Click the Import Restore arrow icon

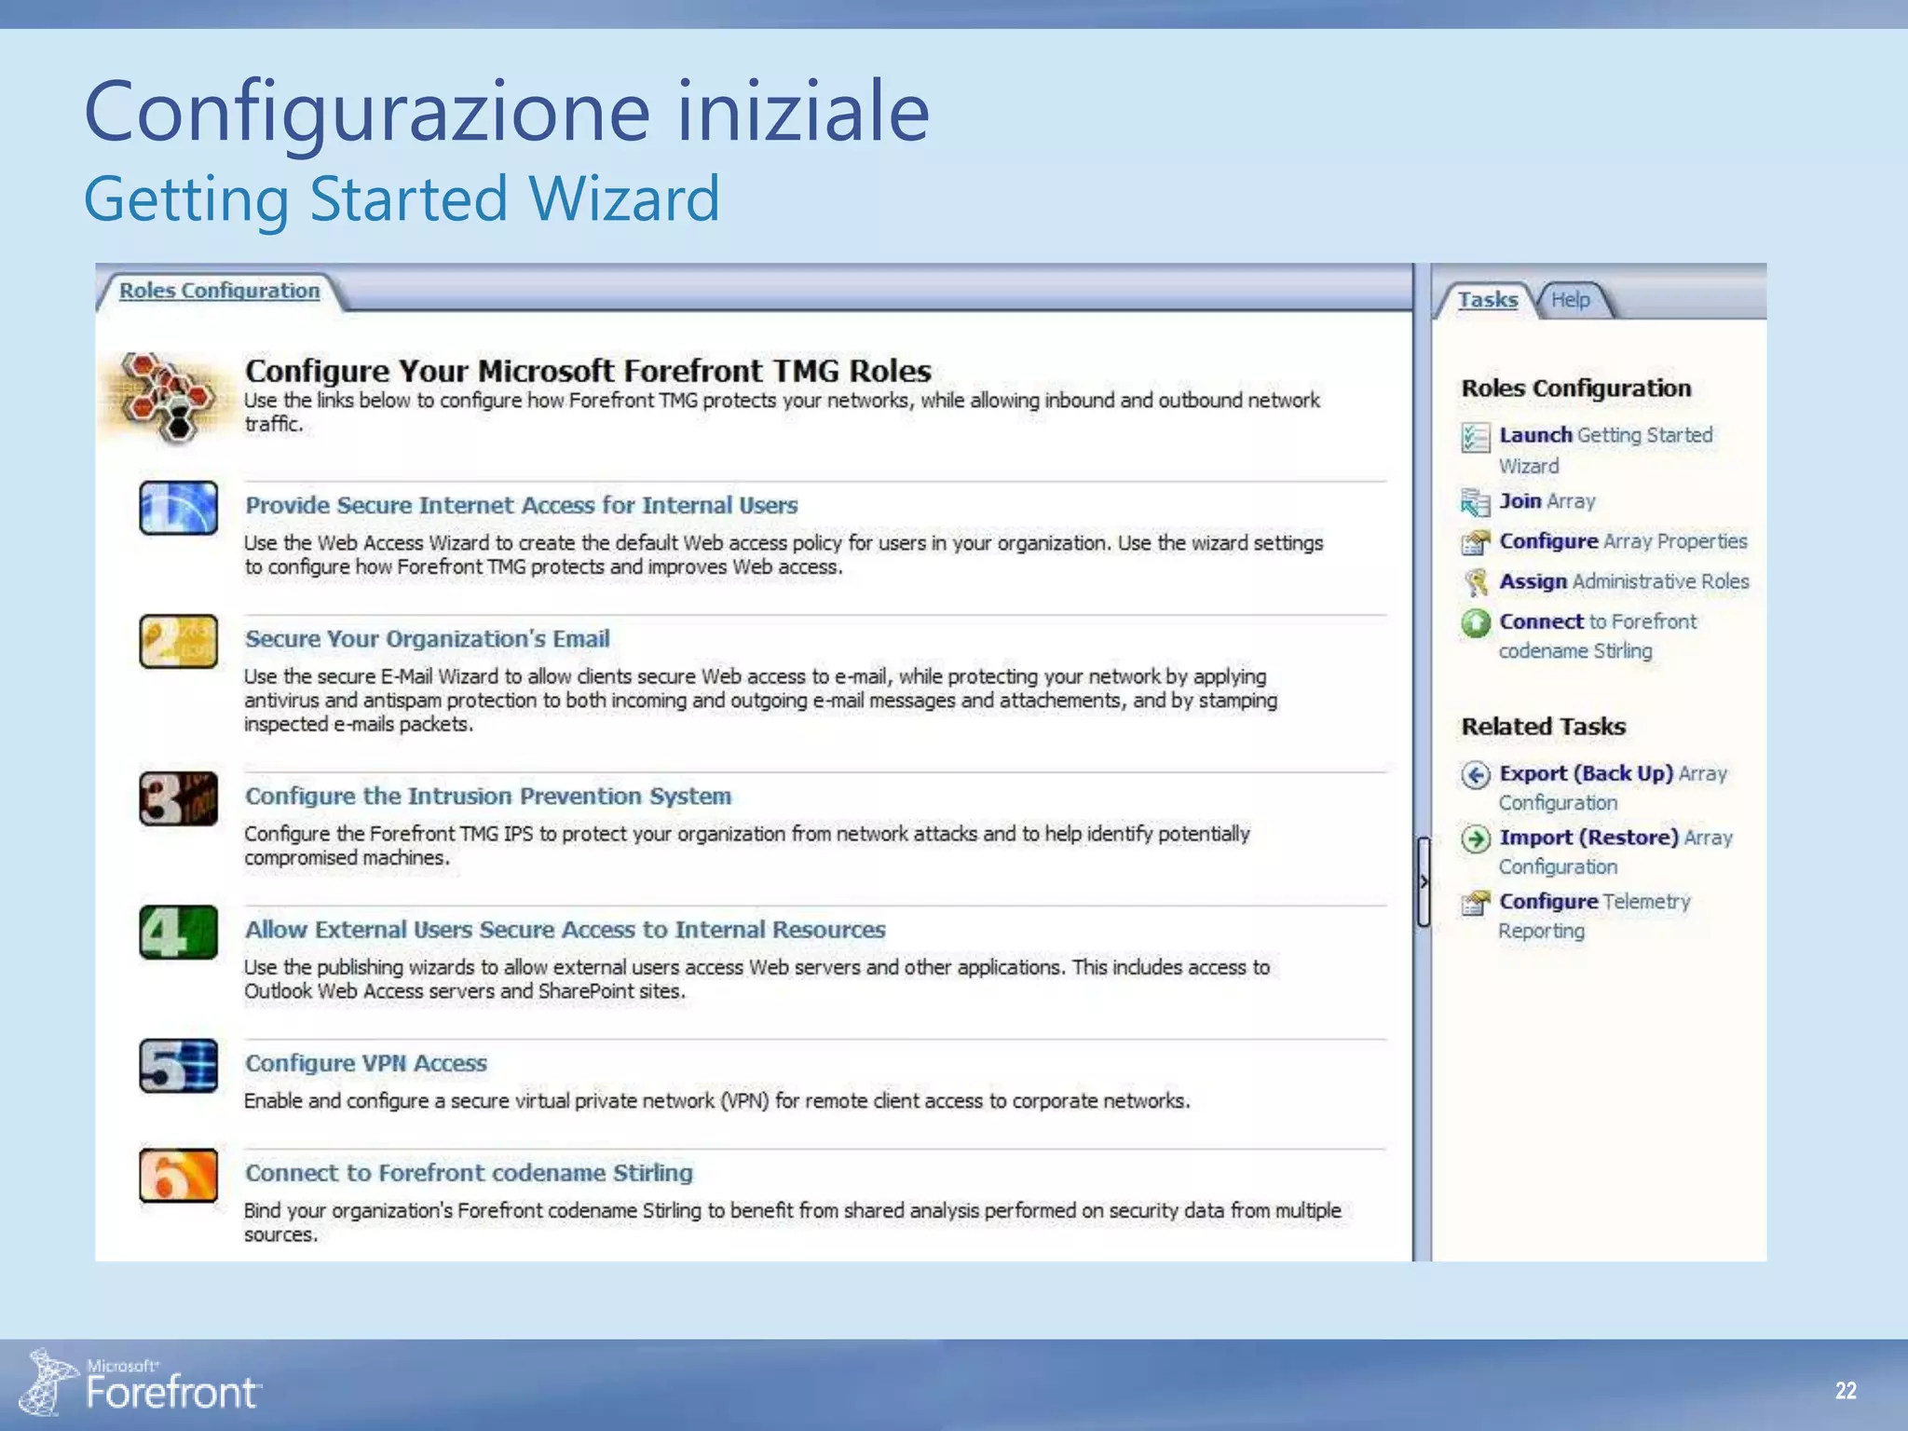[x=1476, y=838]
